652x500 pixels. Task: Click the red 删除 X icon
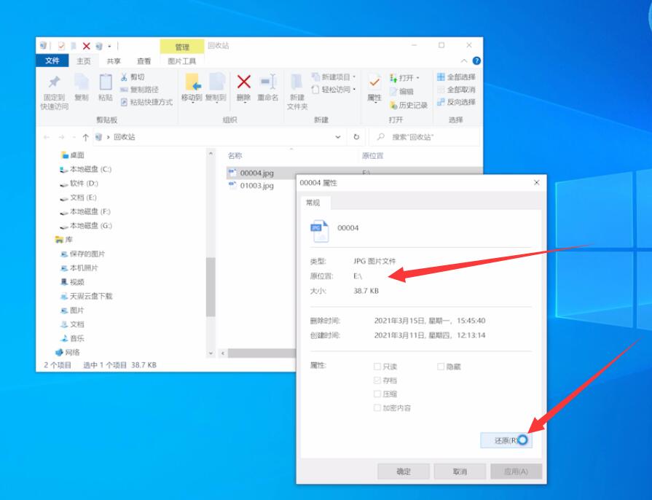click(243, 82)
